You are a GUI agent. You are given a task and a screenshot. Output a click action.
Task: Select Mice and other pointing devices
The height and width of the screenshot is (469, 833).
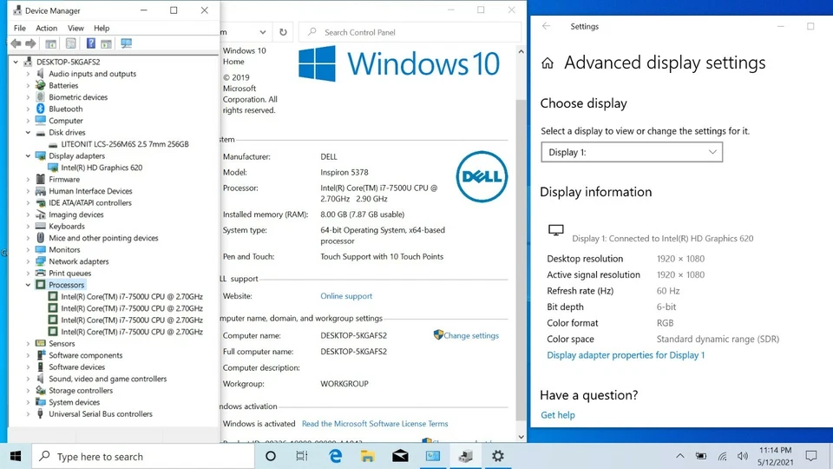103,238
